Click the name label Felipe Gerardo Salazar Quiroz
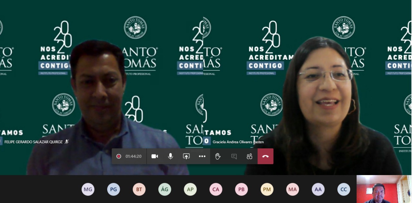 pyautogui.click(x=33, y=142)
